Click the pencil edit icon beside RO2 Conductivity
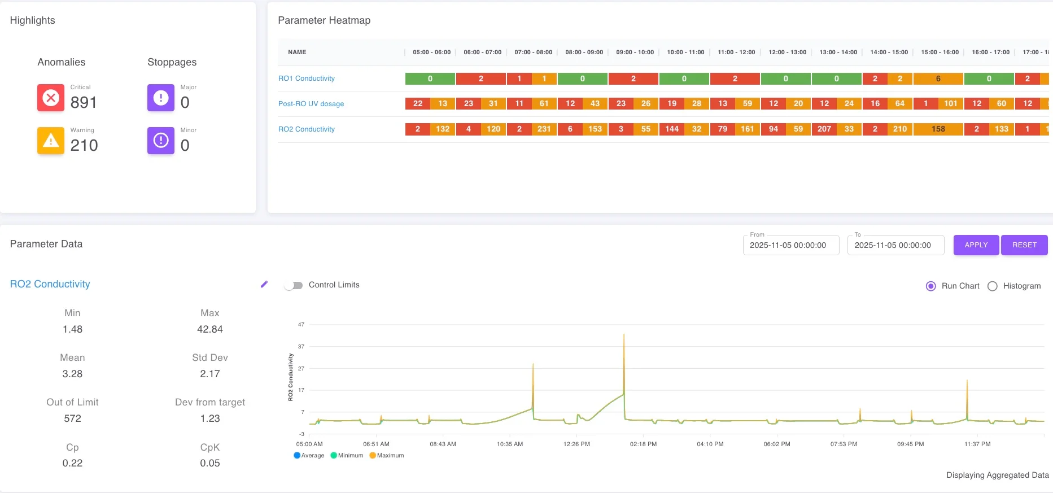 (x=264, y=285)
